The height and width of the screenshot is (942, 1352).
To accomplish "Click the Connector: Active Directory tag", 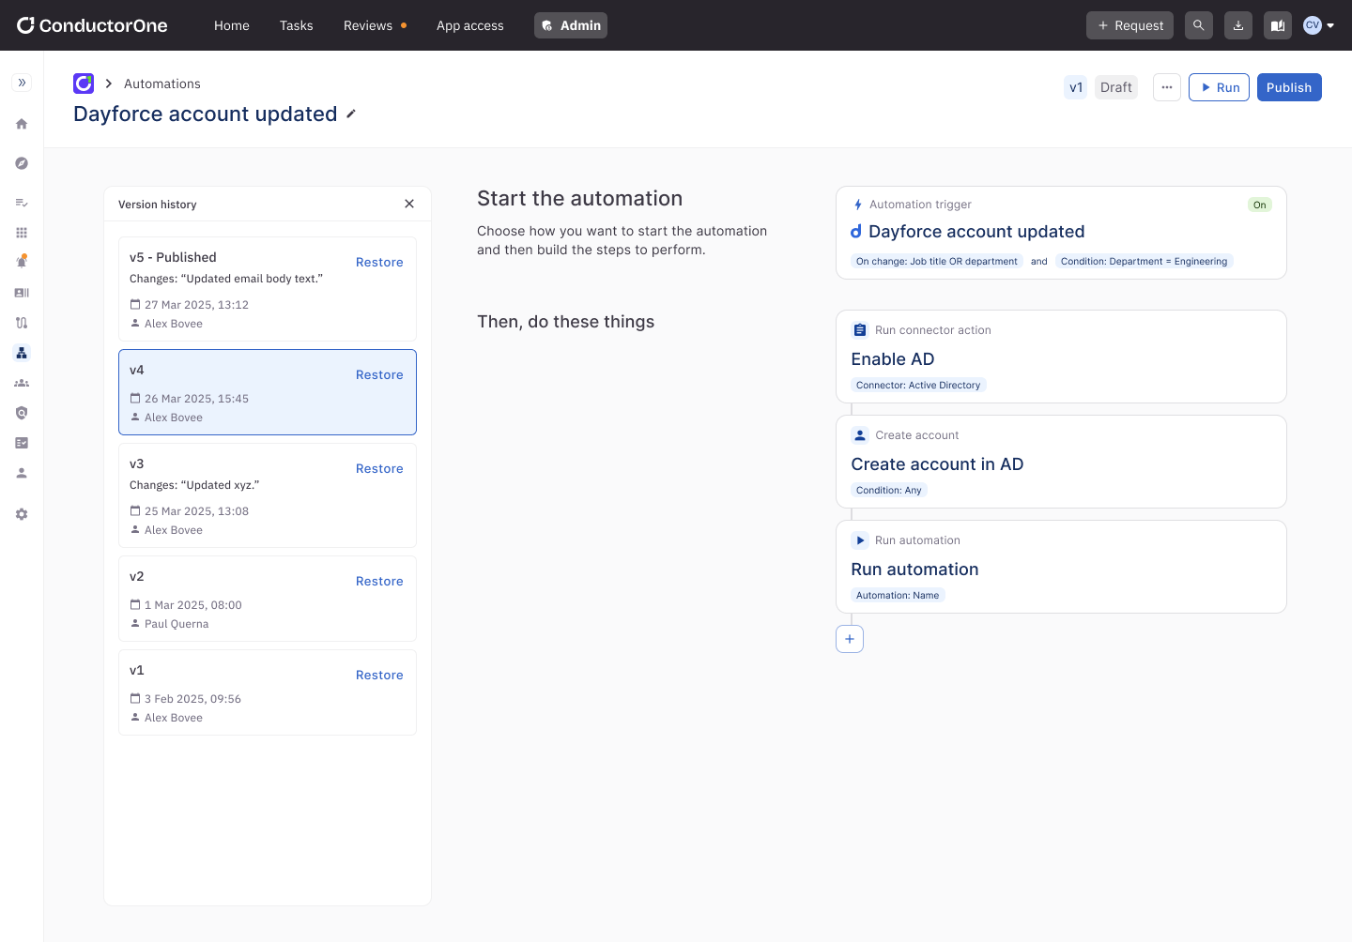I will click(x=918, y=385).
